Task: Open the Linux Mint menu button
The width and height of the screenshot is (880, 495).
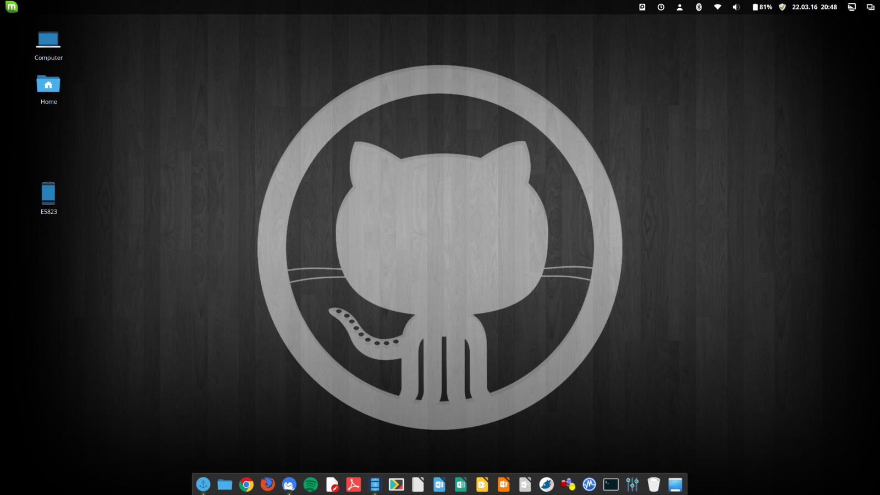Action: coord(12,7)
